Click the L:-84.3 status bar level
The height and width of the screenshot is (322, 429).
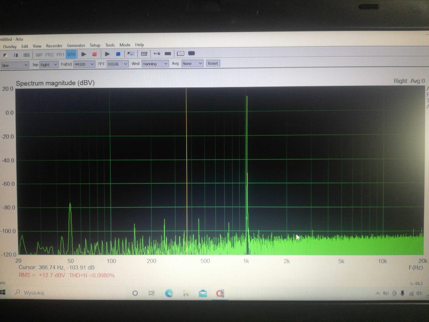tap(417, 283)
